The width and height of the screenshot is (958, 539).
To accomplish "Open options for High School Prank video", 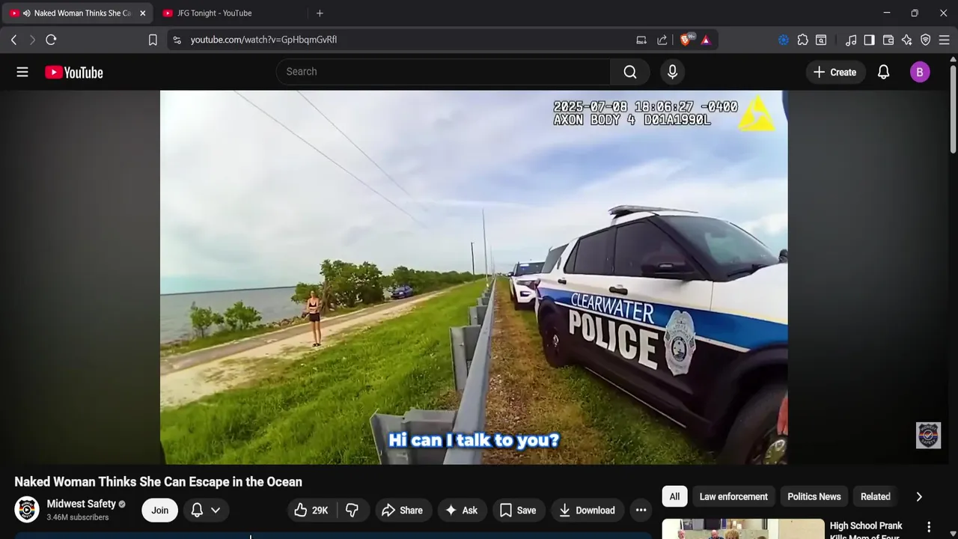I will (x=929, y=527).
